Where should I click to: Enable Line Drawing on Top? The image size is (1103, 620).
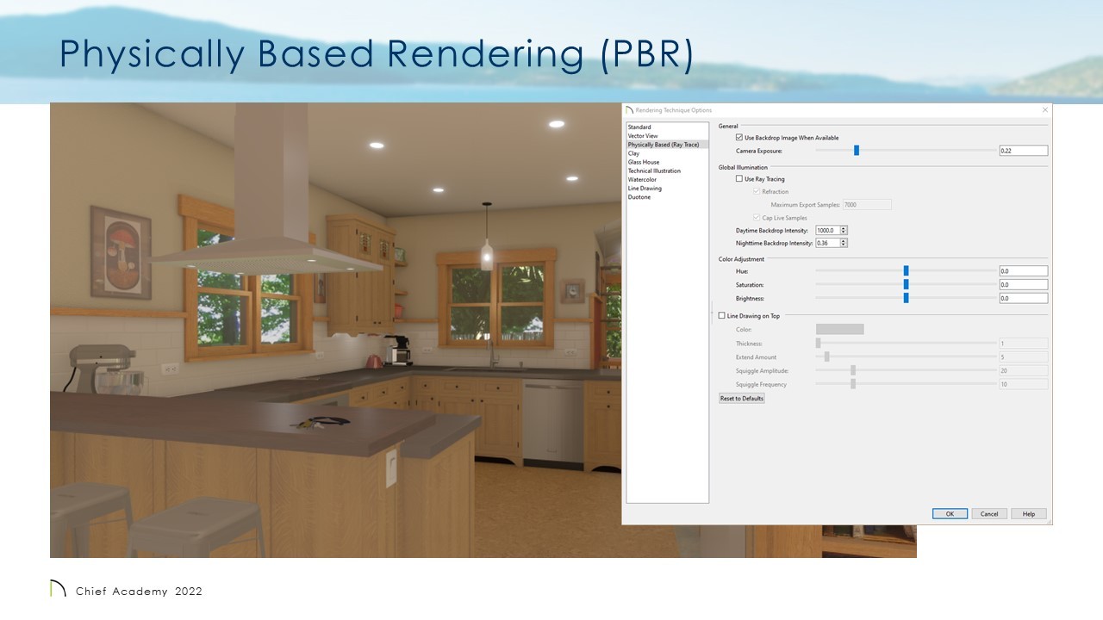click(x=722, y=316)
